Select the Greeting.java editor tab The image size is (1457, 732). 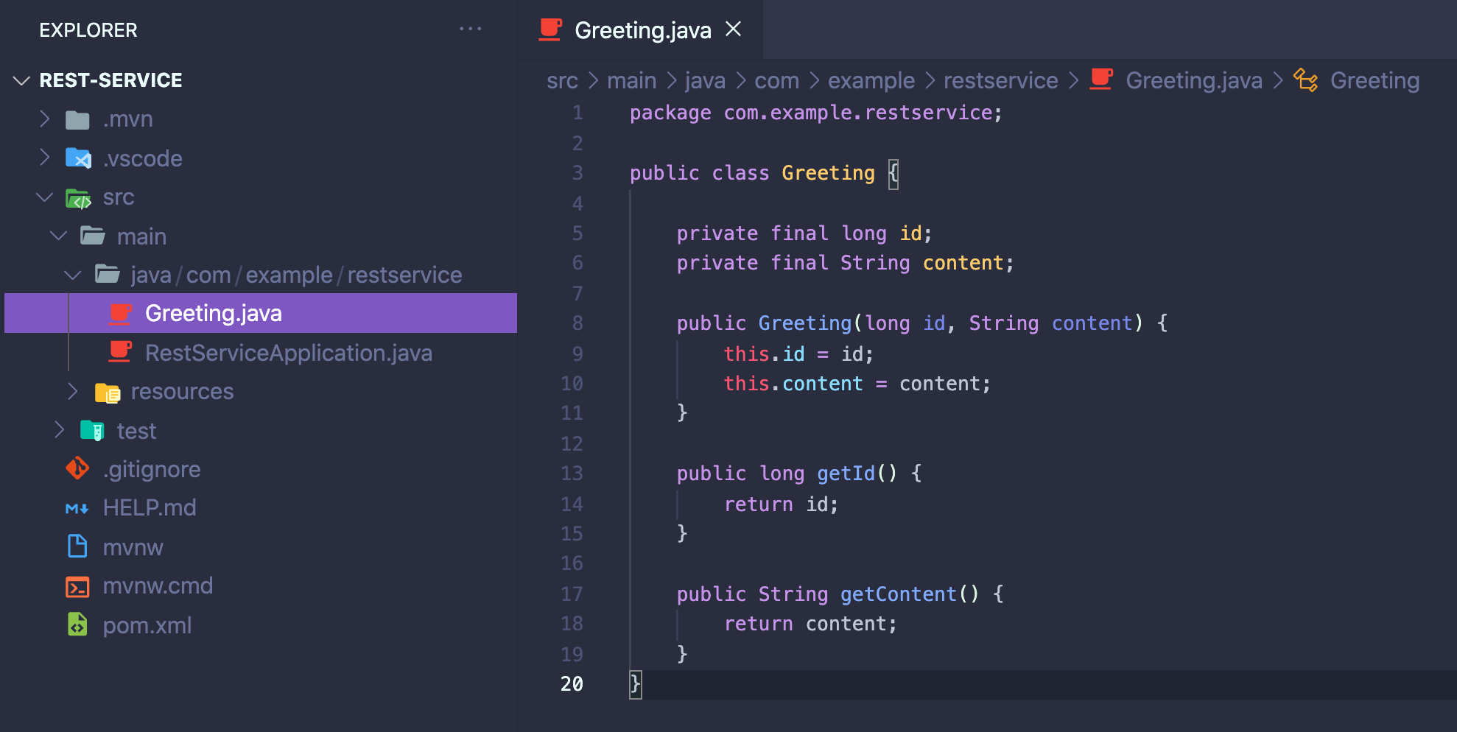pos(641,30)
